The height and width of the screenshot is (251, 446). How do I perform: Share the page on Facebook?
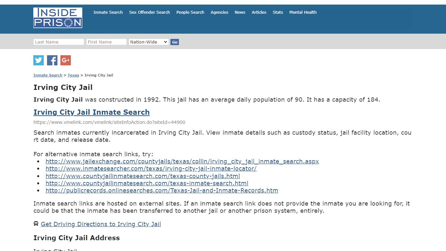coord(52,60)
